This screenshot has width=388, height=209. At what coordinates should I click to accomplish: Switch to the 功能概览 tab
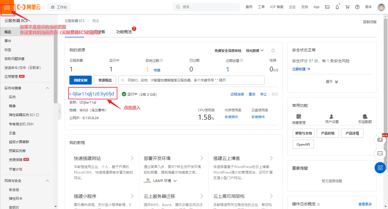click(x=124, y=32)
